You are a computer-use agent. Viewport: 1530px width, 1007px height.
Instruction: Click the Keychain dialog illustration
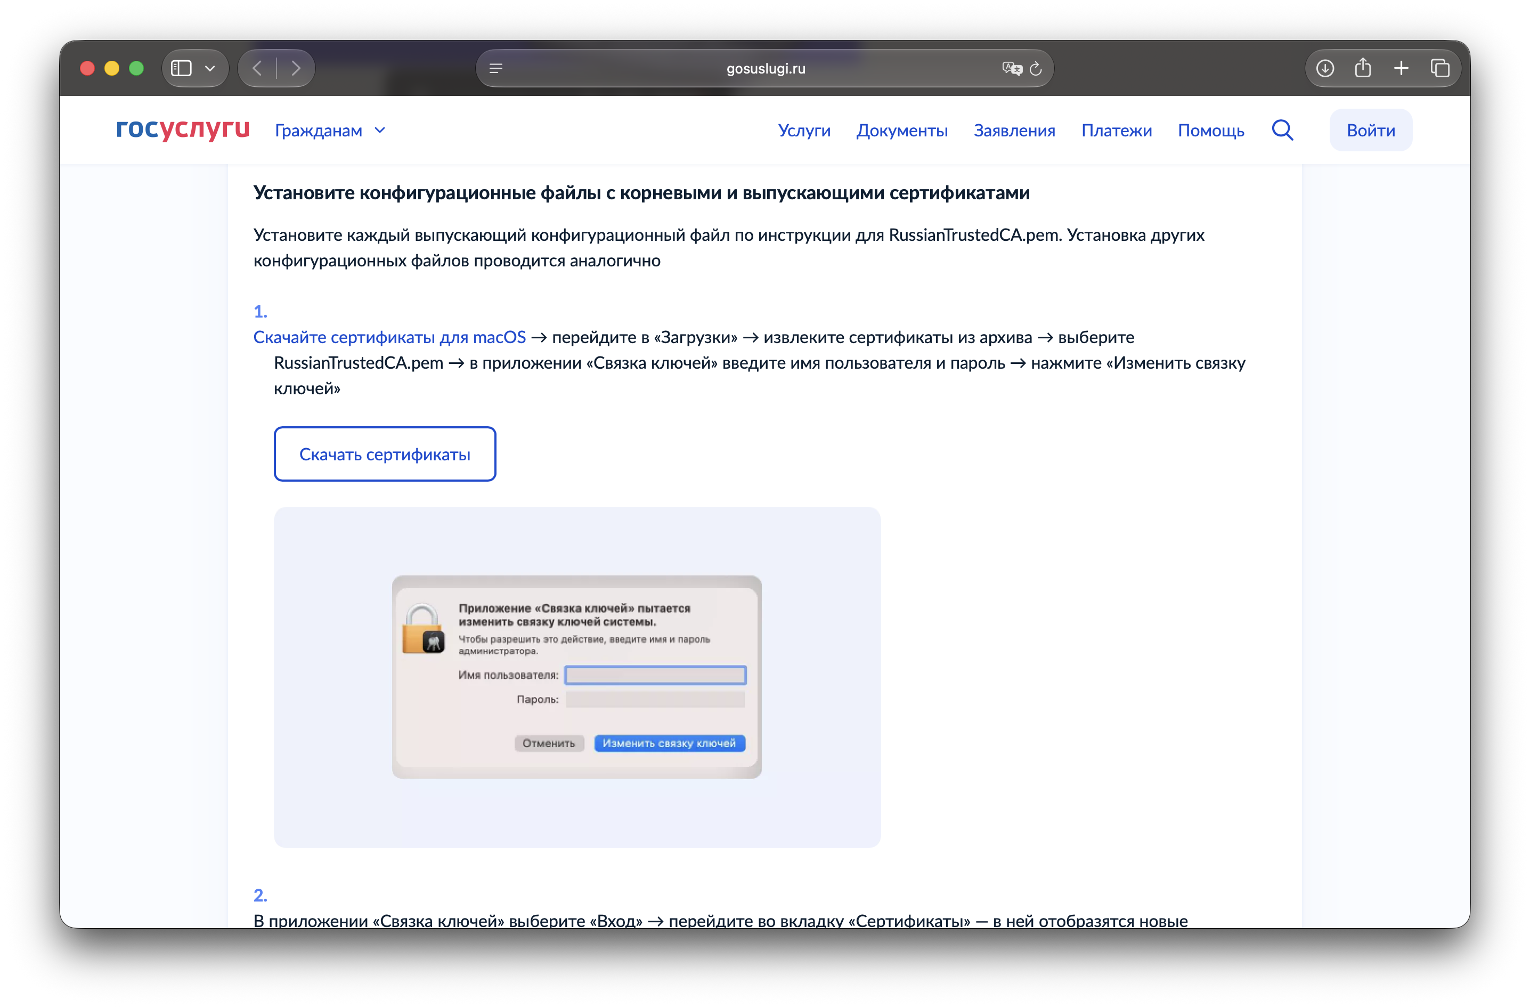tap(576, 677)
